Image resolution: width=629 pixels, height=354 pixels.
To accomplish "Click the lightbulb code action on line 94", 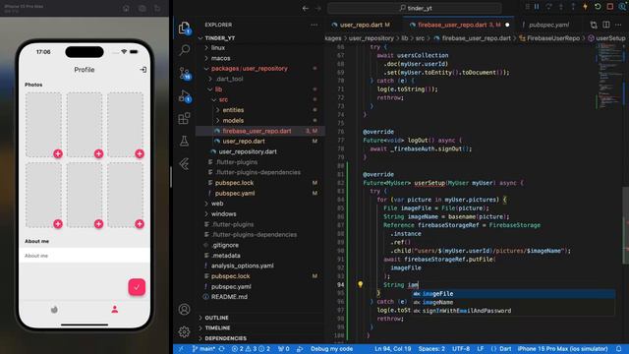I will [361, 284].
